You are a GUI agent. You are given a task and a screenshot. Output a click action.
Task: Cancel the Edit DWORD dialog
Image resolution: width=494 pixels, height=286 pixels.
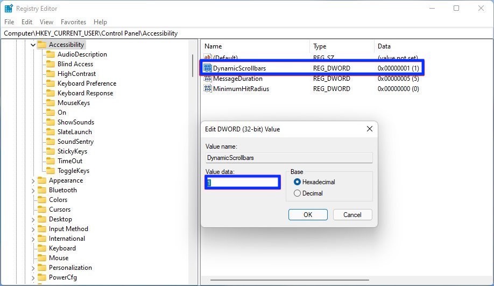pos(352,214)
